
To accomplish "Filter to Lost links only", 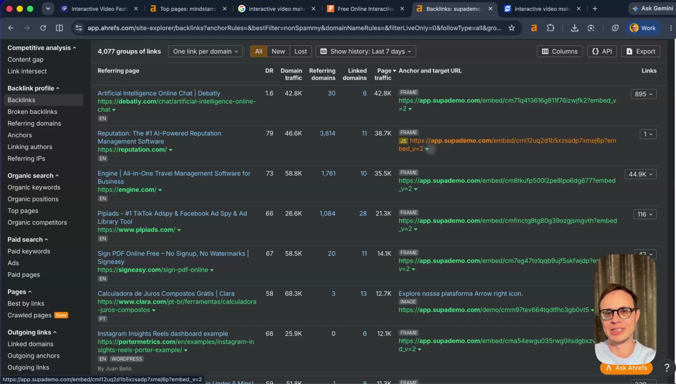I will (301, 51).
